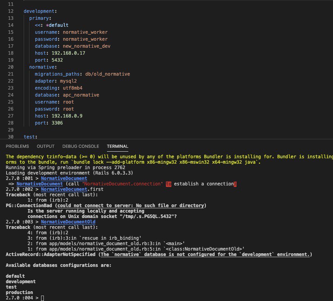Click 'PG::ConnectionBad' error name in terminal
The width and height of the screenshot is (333, 301).
coord(29,206)
